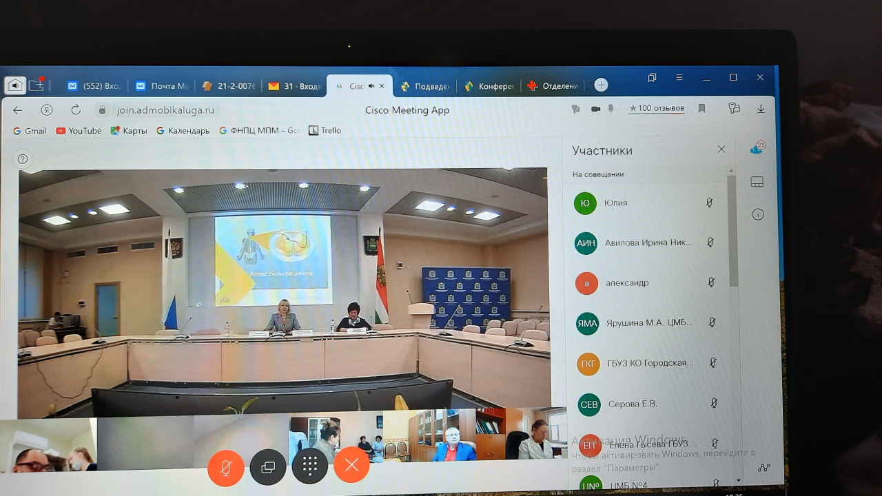Click the muted mic icon for Авилова Ирина

click(710, 242)
